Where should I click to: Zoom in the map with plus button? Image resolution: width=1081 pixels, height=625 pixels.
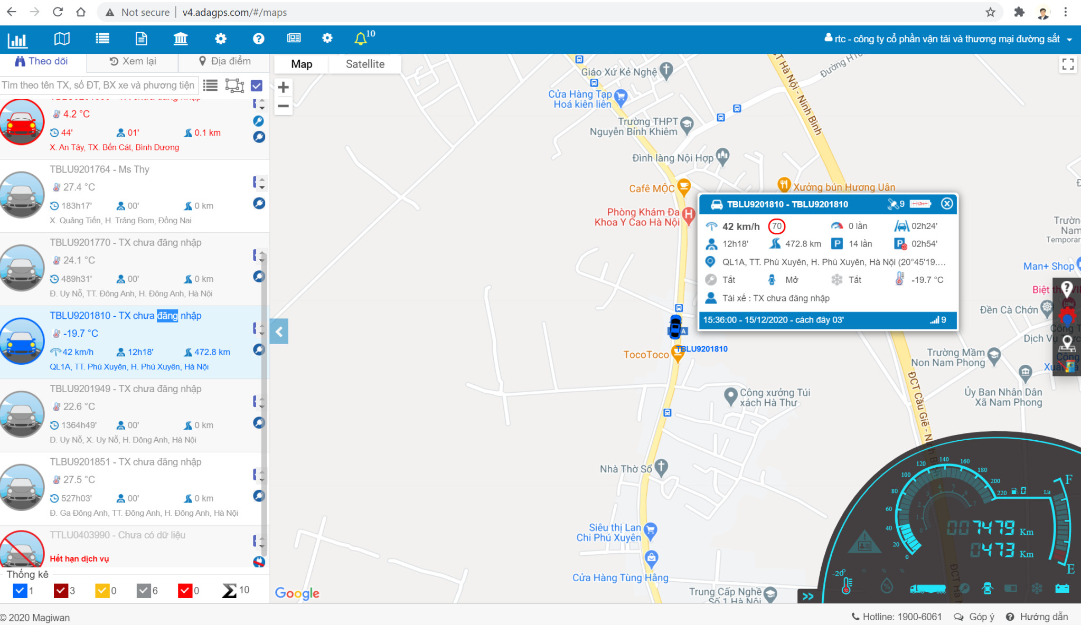click(284, 87)
